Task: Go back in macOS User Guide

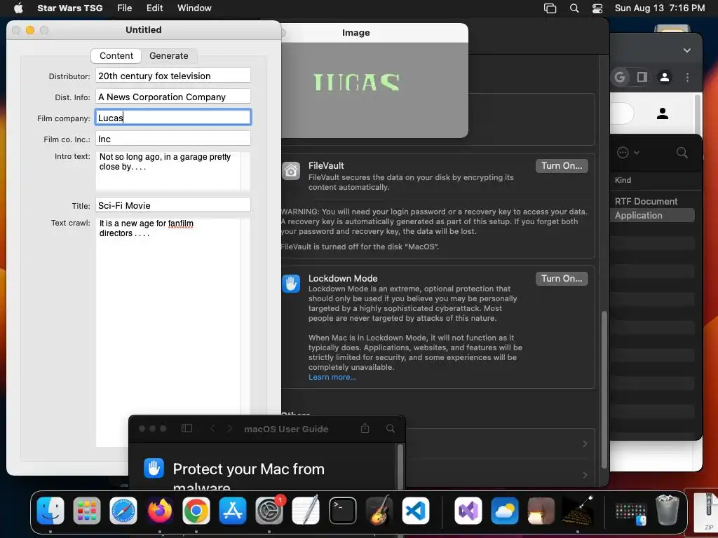Action: point(212,428)
